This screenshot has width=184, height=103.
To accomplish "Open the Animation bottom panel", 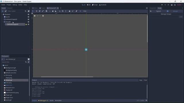I will [58, 100].
